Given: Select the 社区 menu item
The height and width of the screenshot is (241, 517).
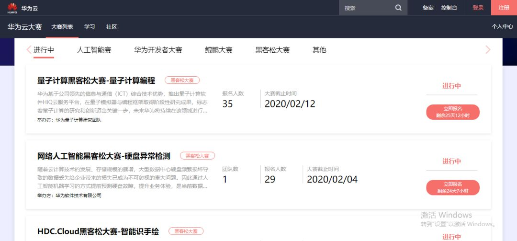Looking at the screenshot, I should [112, 27].
